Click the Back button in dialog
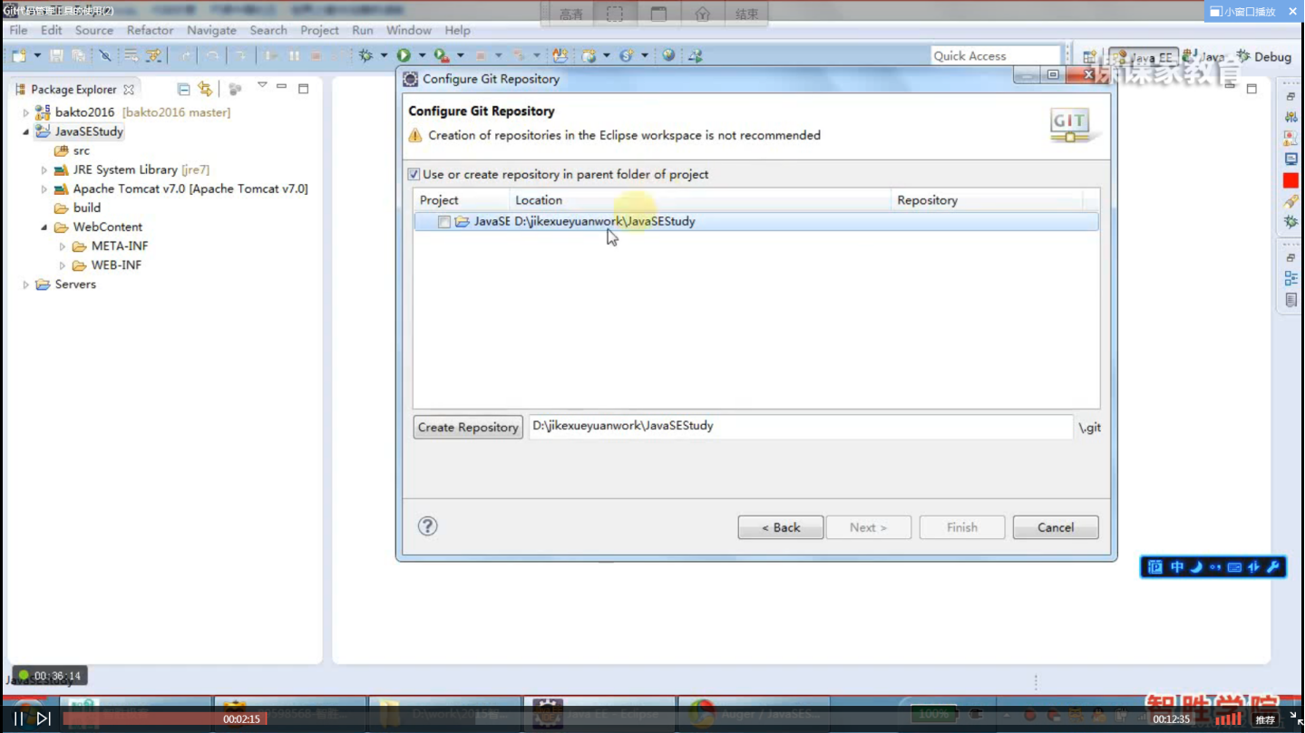 coord(780,527)
